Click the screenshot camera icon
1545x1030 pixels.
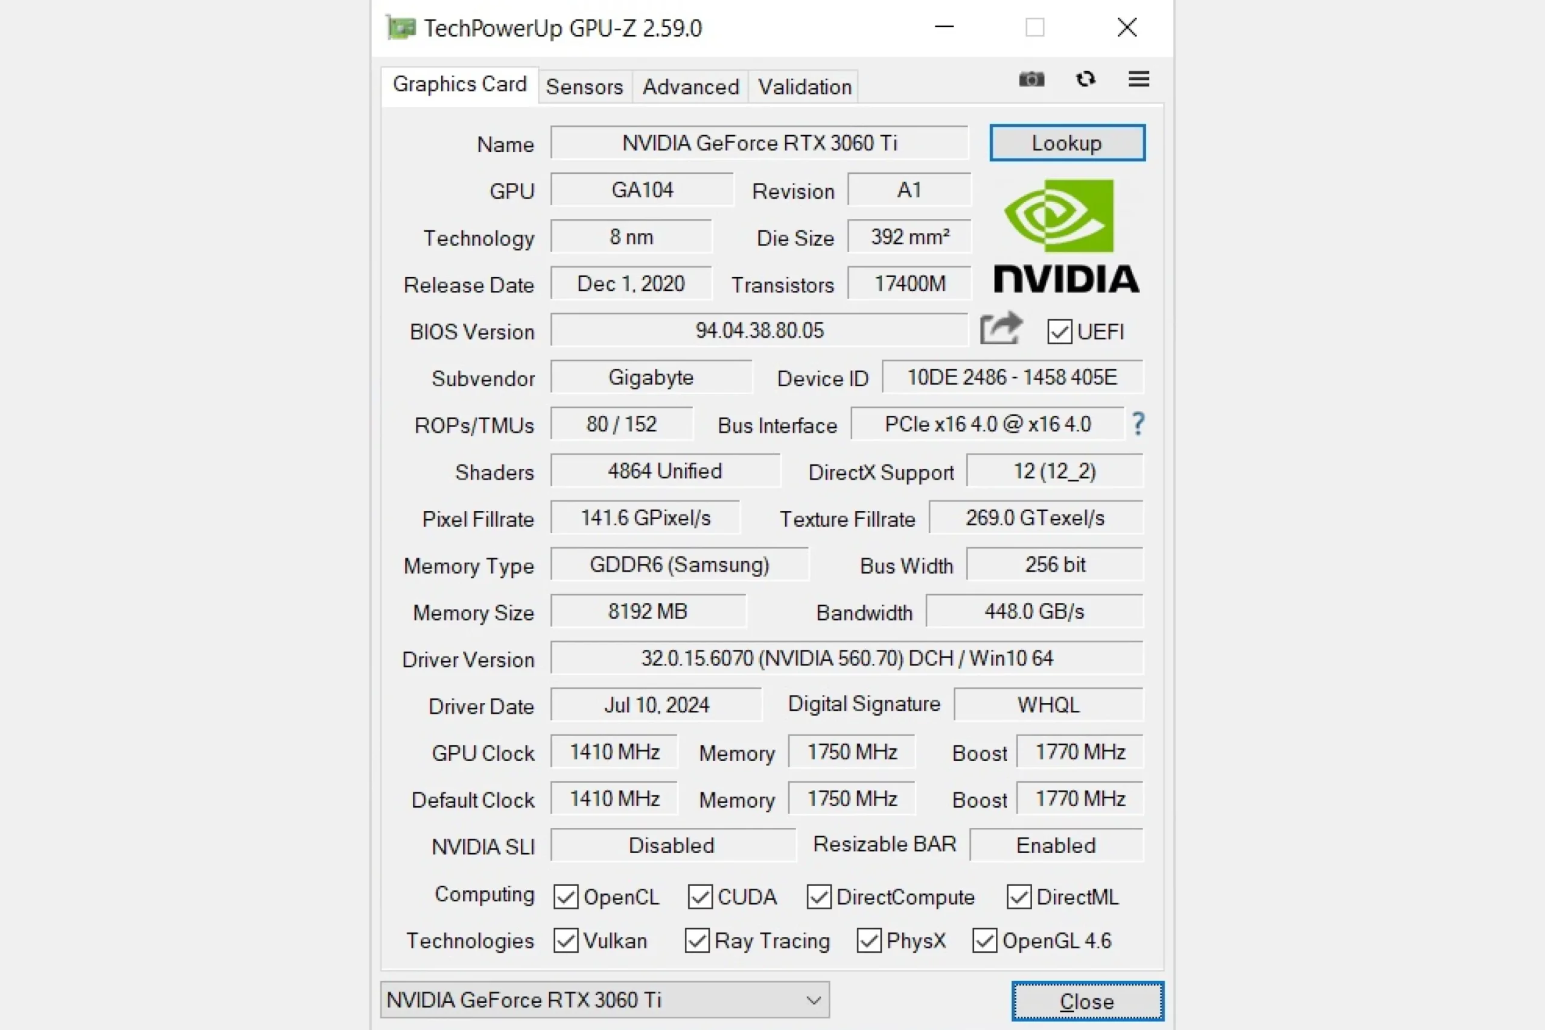click(x=1031, y=80)
